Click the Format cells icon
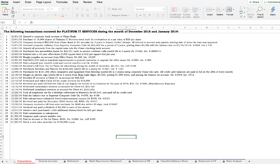 229,9
